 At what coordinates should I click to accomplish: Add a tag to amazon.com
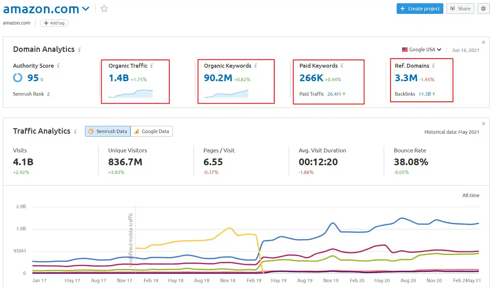(54, 23)
